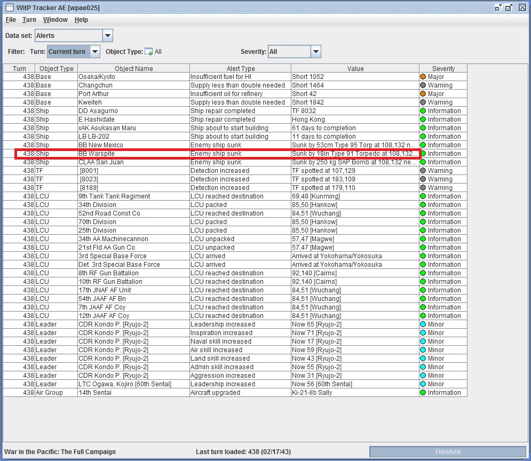
Task: Click the gray Warning icon for TF [8023]
Action: pyautogui.click(x=423, y=179)
